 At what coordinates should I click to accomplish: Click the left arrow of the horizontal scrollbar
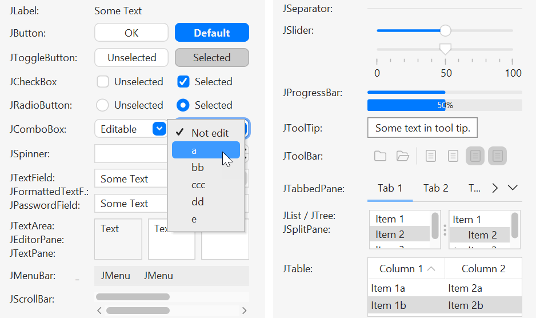(99, 311)
